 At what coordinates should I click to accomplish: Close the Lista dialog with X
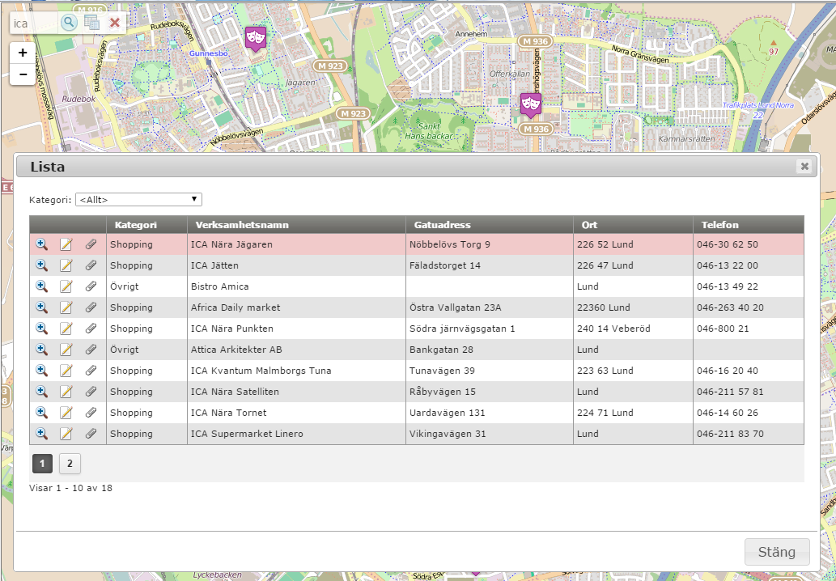(804, 167)
